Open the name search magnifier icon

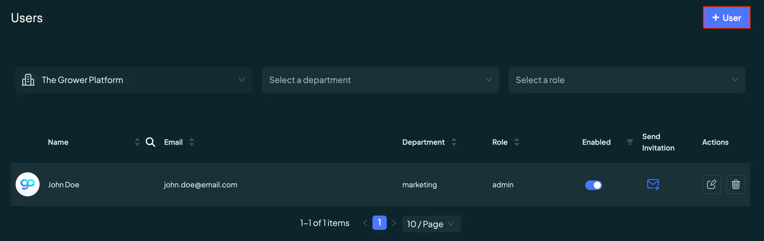pyautogui.click(x=150, y=142)
